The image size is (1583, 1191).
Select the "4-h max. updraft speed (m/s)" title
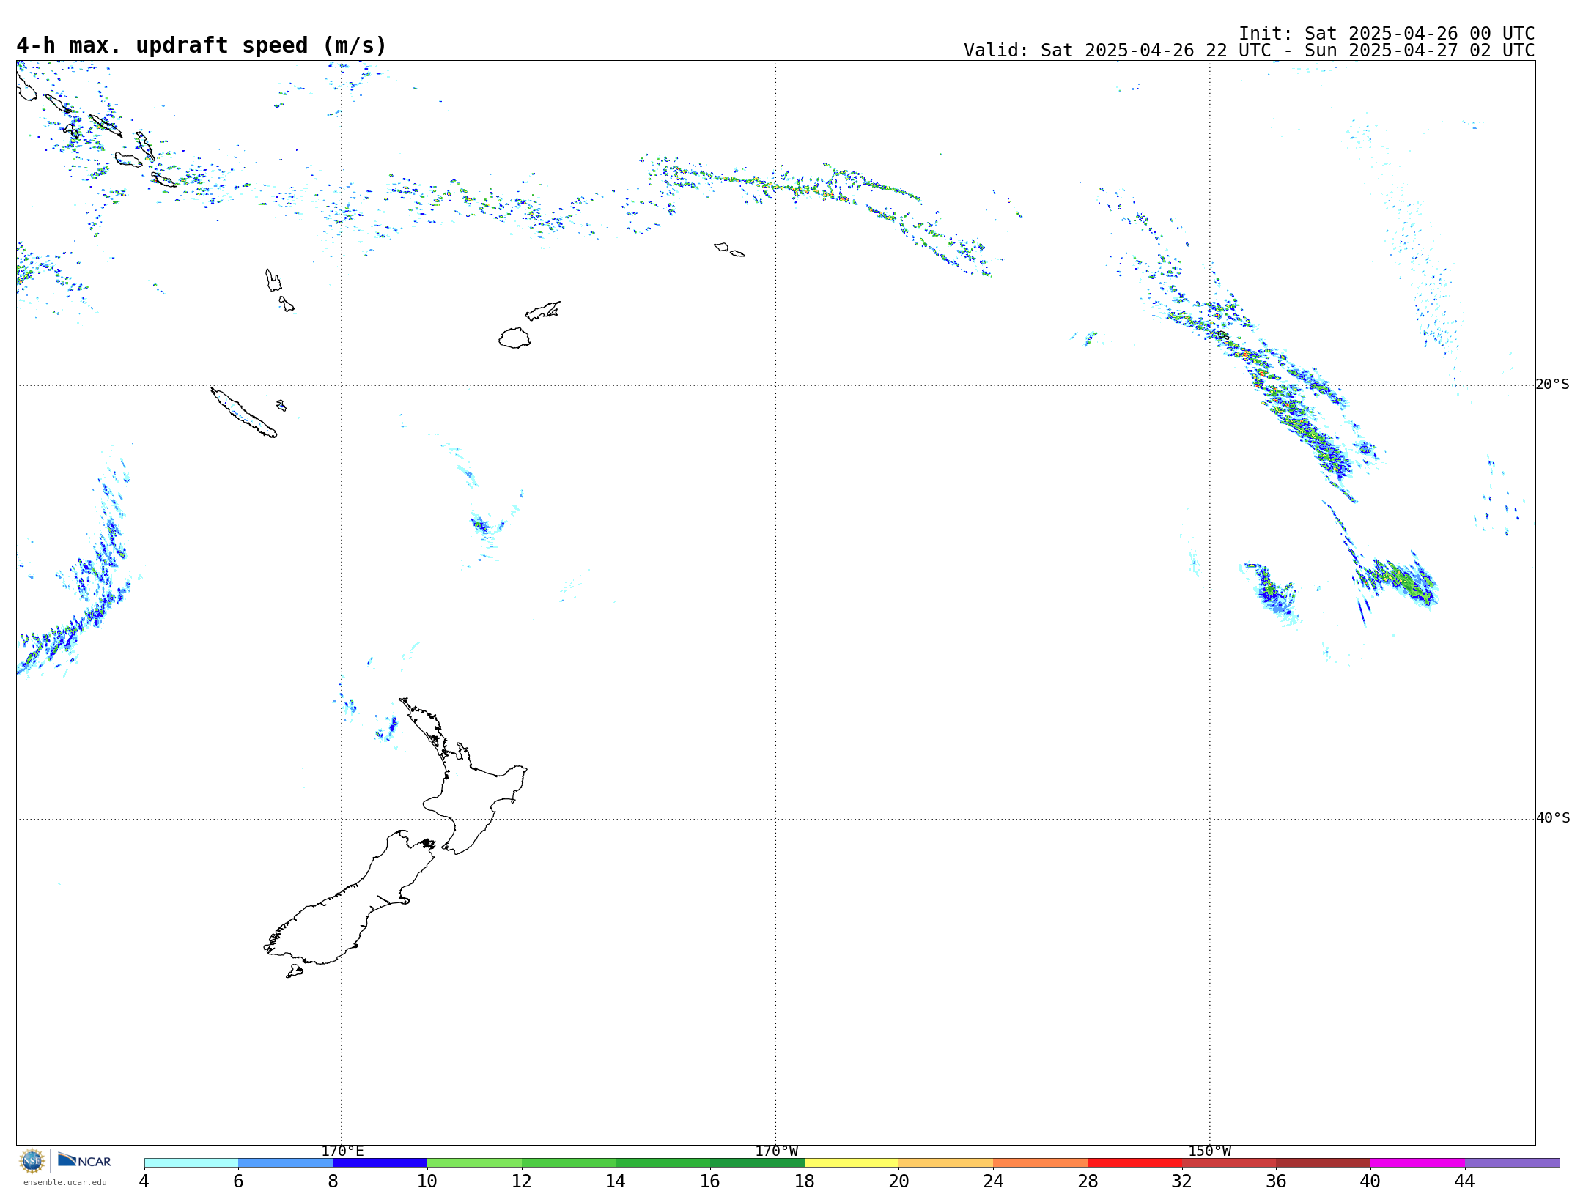pos(202,45)
